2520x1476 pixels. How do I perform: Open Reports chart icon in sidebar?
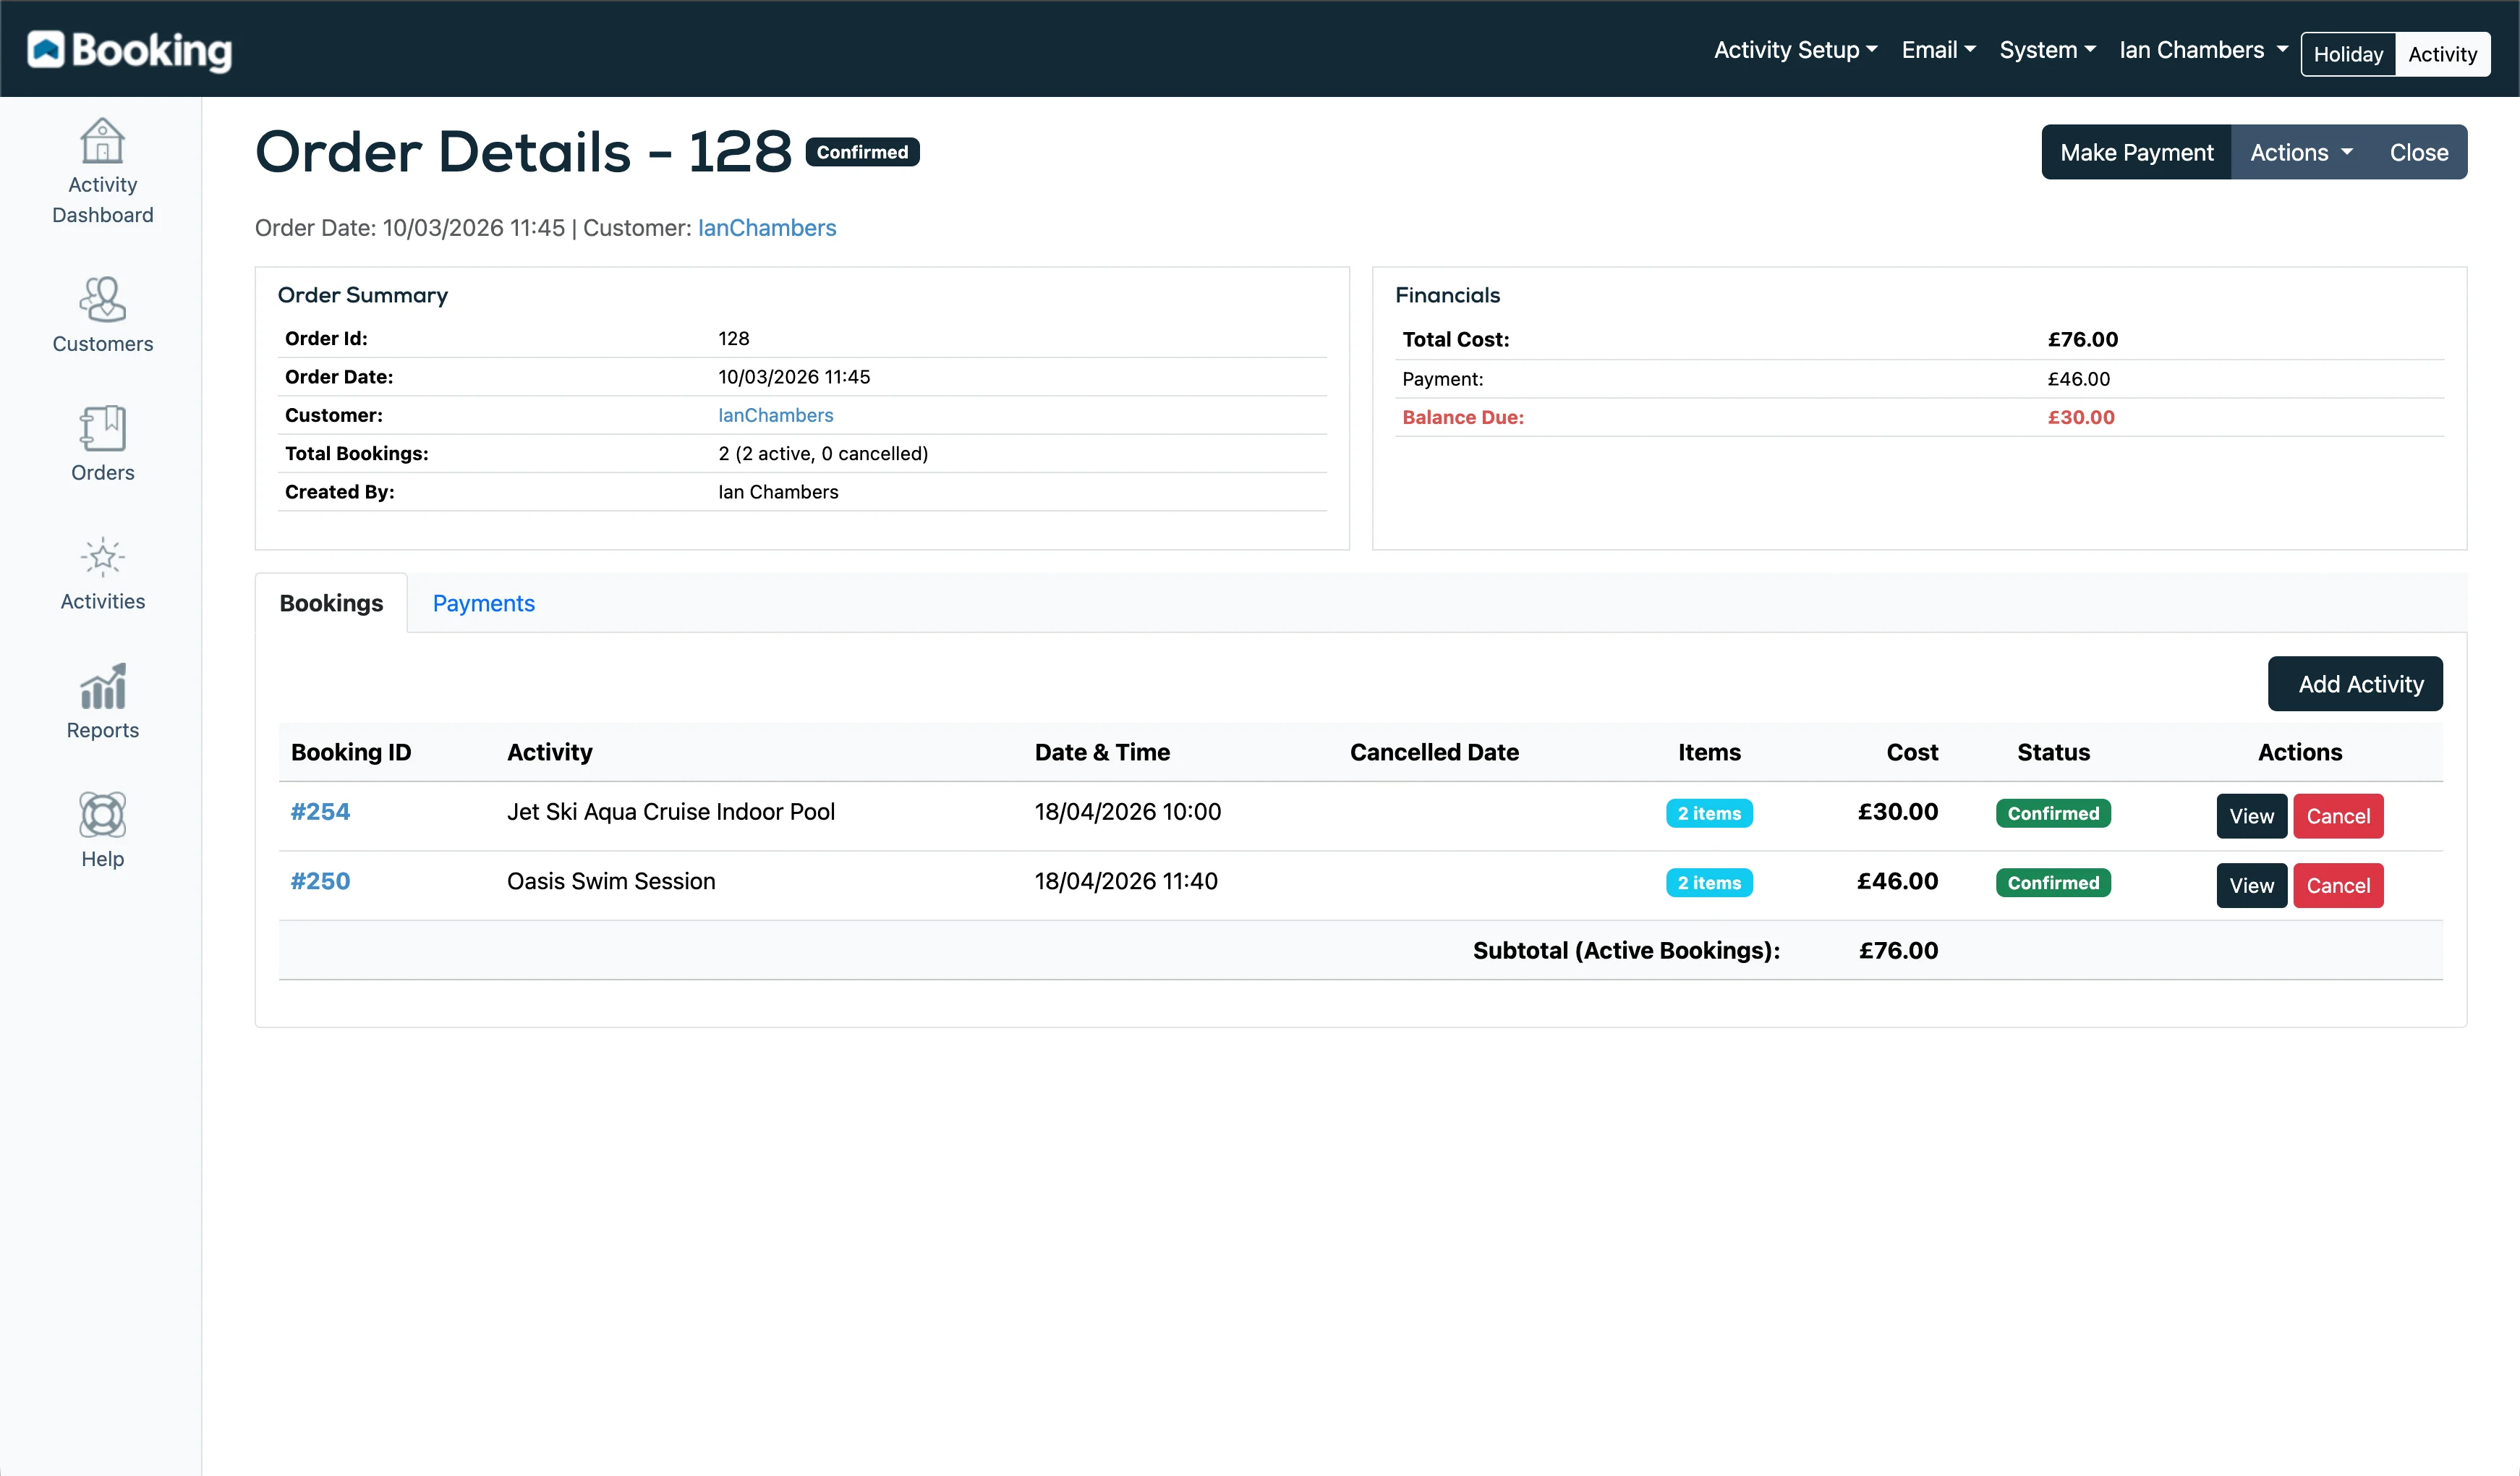click(102, 686)
